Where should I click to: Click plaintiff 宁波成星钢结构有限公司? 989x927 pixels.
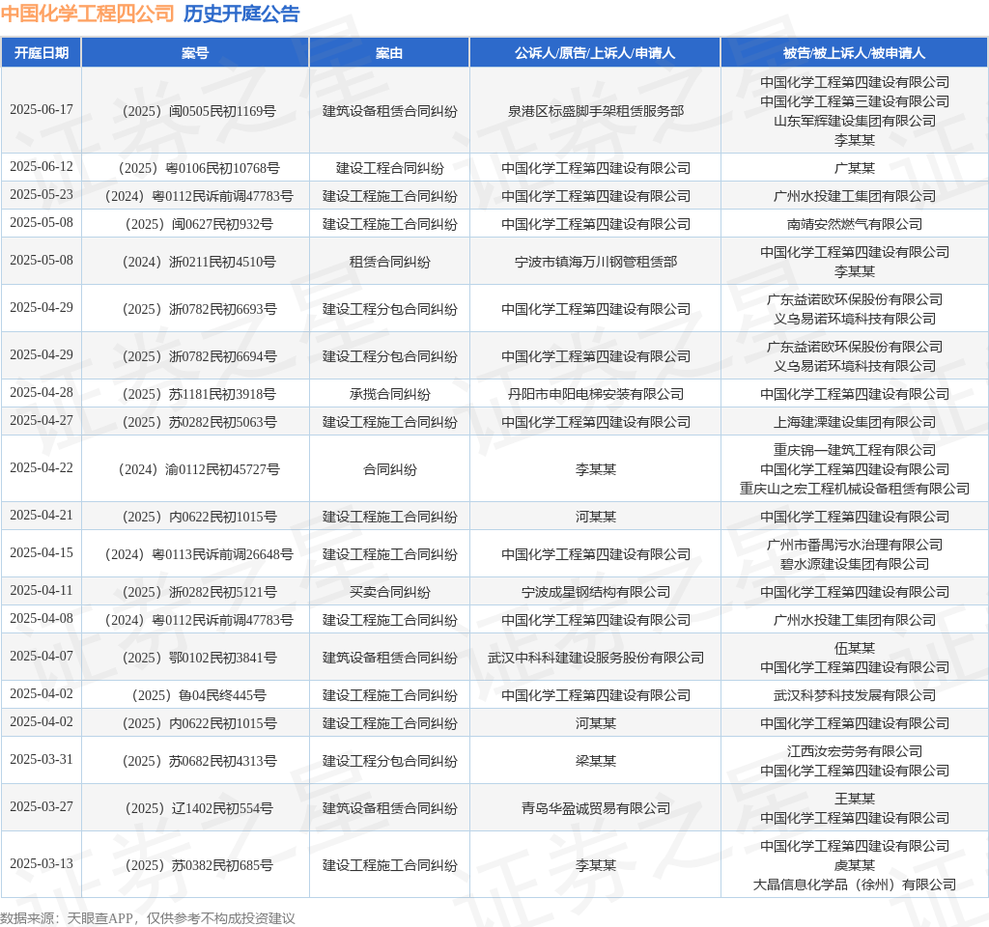[x=595, y=592]
